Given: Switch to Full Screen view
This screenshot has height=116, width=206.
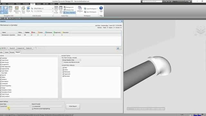Looking at the screenshot, I should click(x=56, y=10).
